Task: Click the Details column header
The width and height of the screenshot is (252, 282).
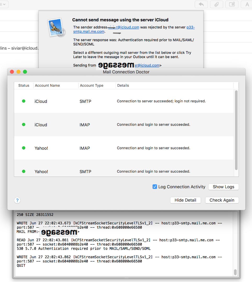Action: point(175,85)
